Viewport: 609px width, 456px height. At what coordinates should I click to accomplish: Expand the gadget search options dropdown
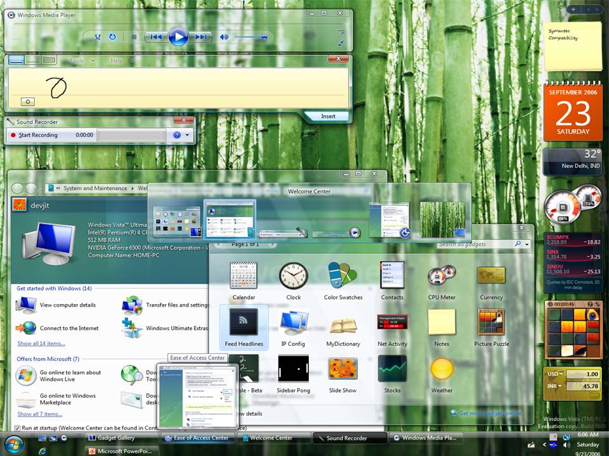(x=527, y=244)
